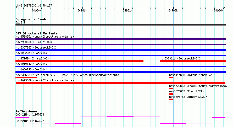
Task: Click the long red bar of nsv4073689
Action: 120,83
